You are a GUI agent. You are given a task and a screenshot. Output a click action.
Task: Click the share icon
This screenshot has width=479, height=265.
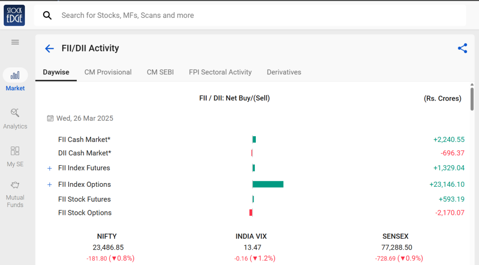click(x=462, y=48)
